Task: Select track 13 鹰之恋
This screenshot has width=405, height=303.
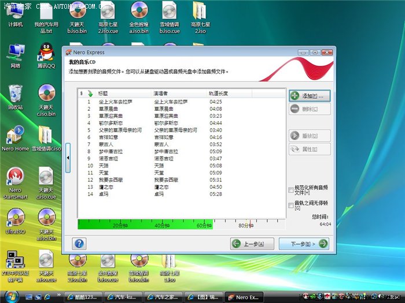Action: [181, 187]
